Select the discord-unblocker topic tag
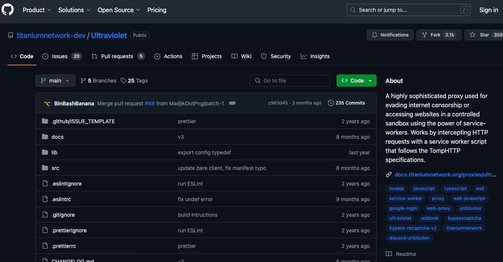The height and width of the screenshot is (262, 503). click(x=409, y=238)
